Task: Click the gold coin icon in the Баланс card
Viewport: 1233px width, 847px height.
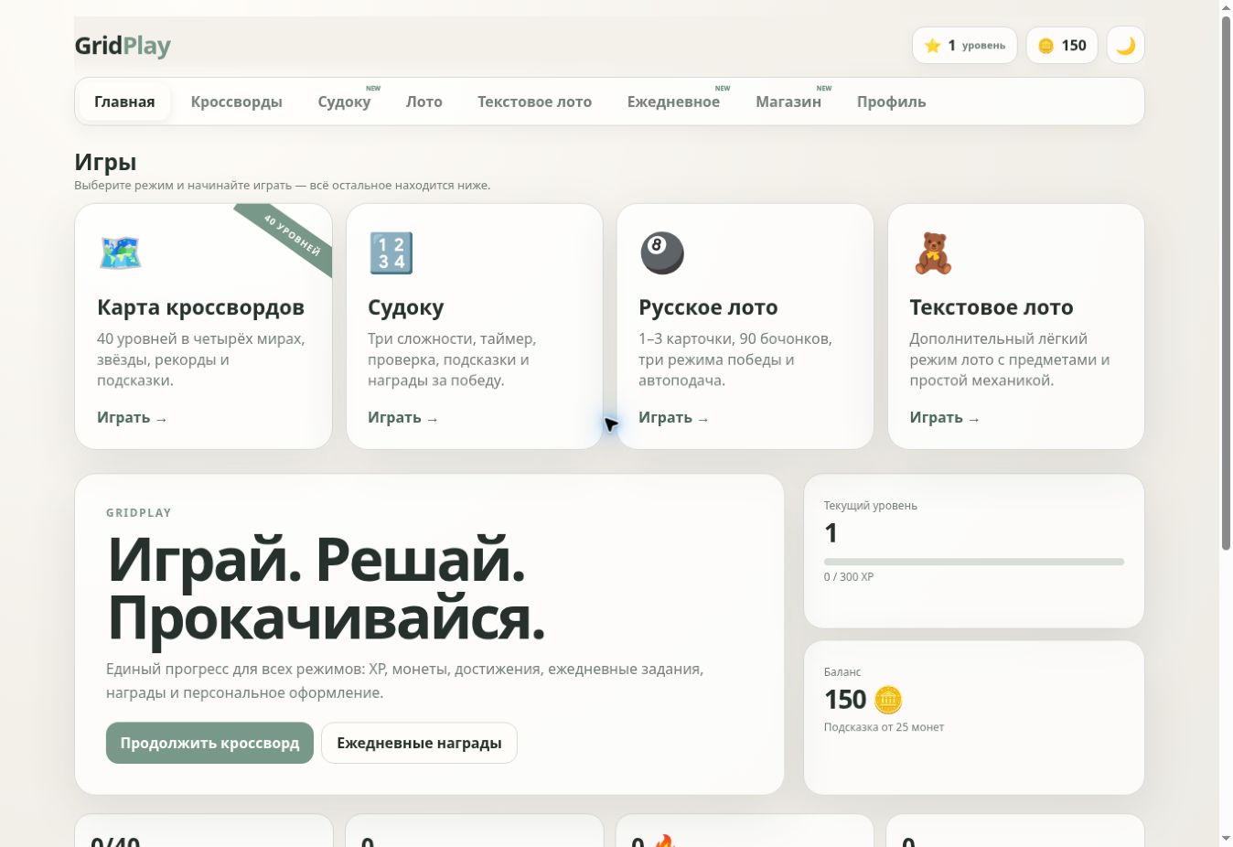Action: click(x=888, y=700)
